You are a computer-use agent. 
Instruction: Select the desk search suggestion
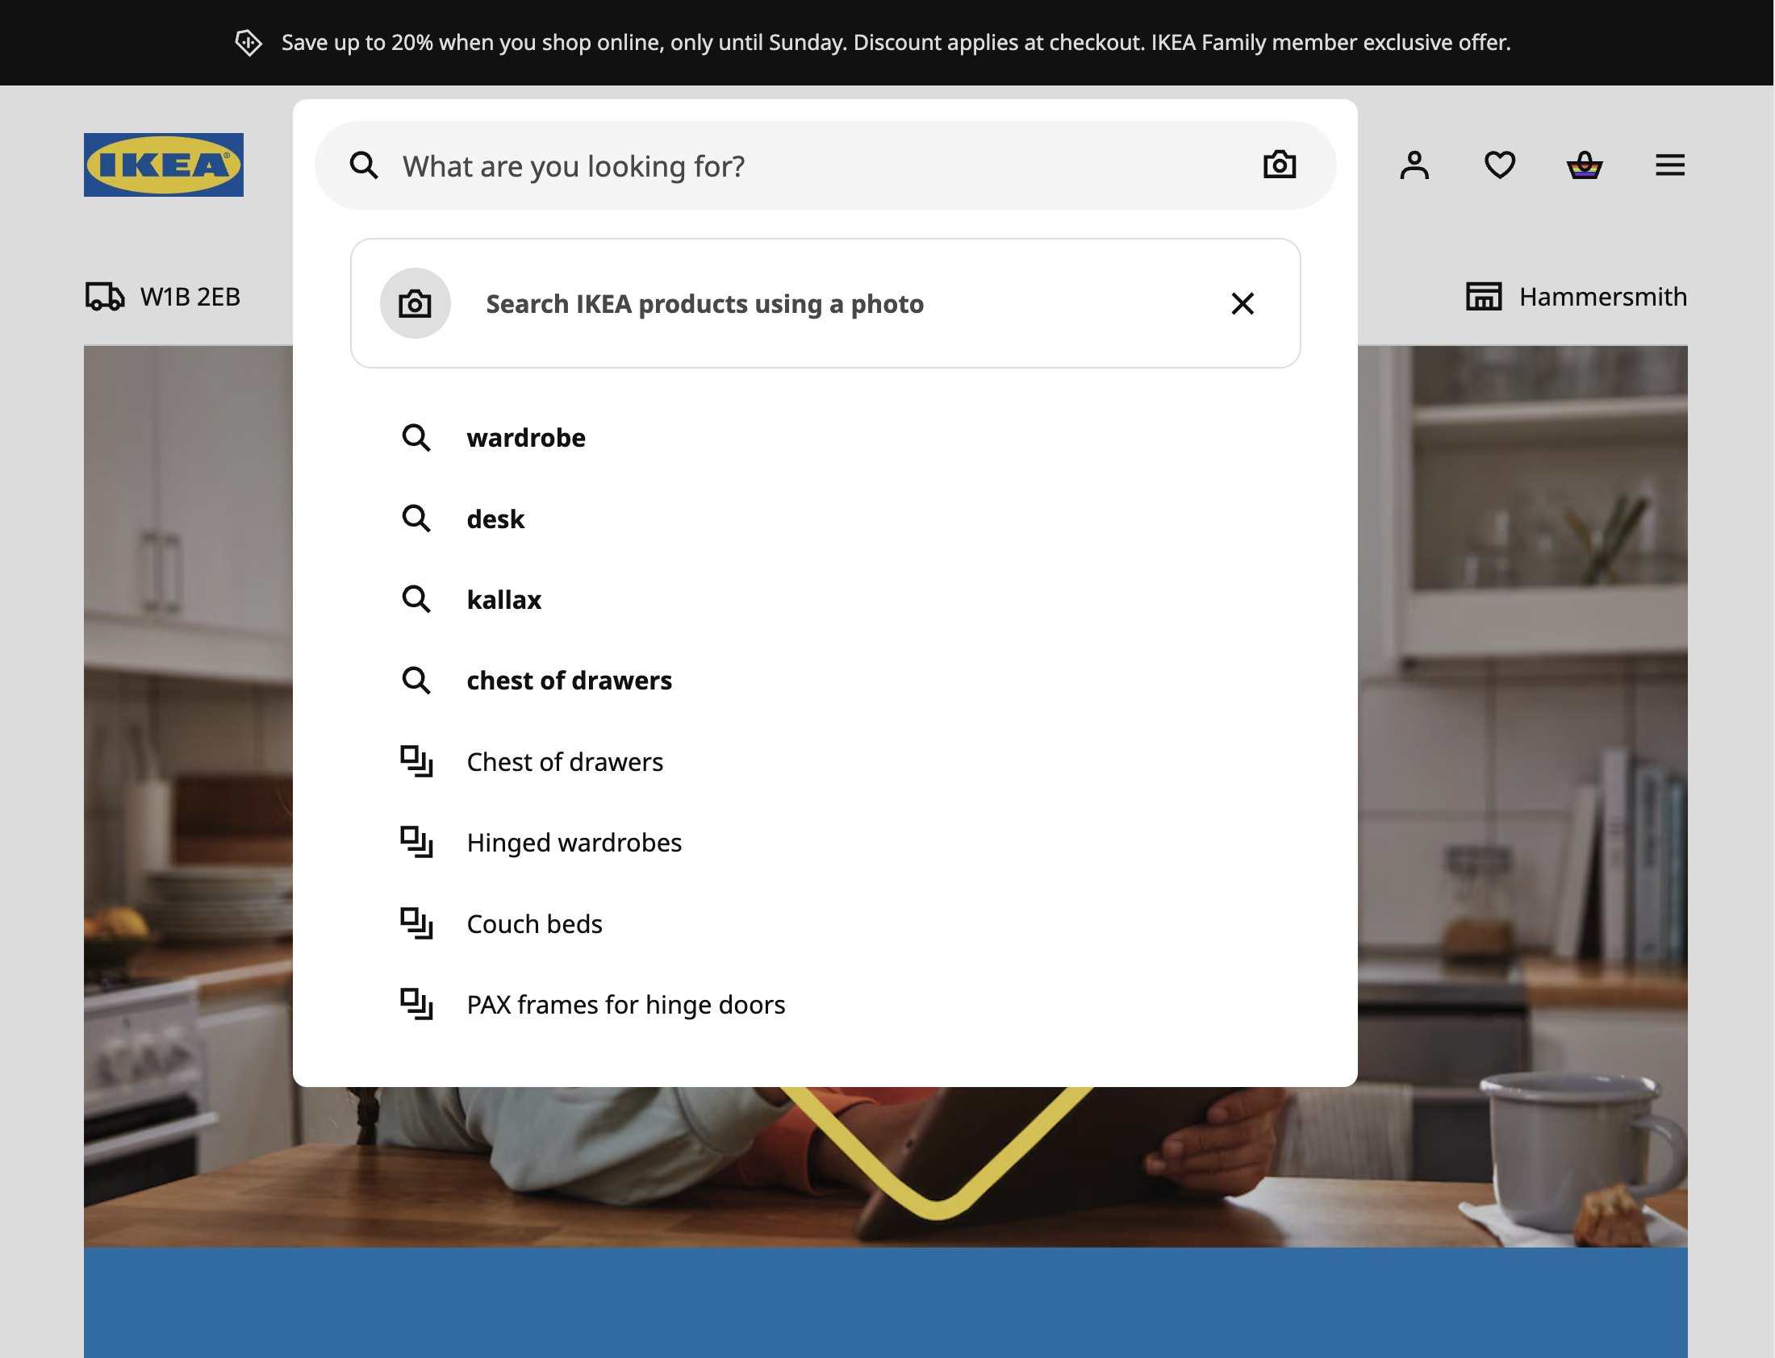495,519
